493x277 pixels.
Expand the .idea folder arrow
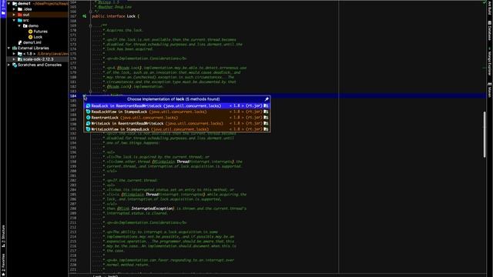pyautogui.click(x=14, y=9)
